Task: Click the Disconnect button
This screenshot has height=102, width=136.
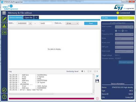Action: tap(126, 18)
